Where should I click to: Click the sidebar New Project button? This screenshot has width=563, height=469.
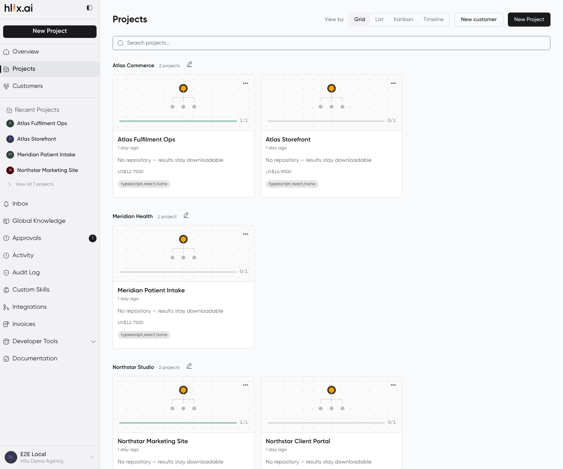[x=50, y=31]
